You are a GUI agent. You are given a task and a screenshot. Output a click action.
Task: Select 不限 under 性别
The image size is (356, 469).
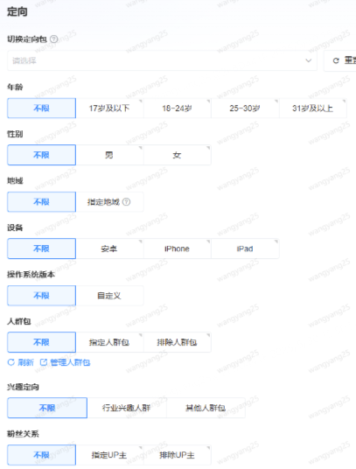pyautogui.click(x=42, y=155)
